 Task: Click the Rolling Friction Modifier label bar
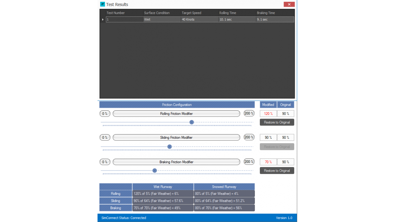point(176,113)
